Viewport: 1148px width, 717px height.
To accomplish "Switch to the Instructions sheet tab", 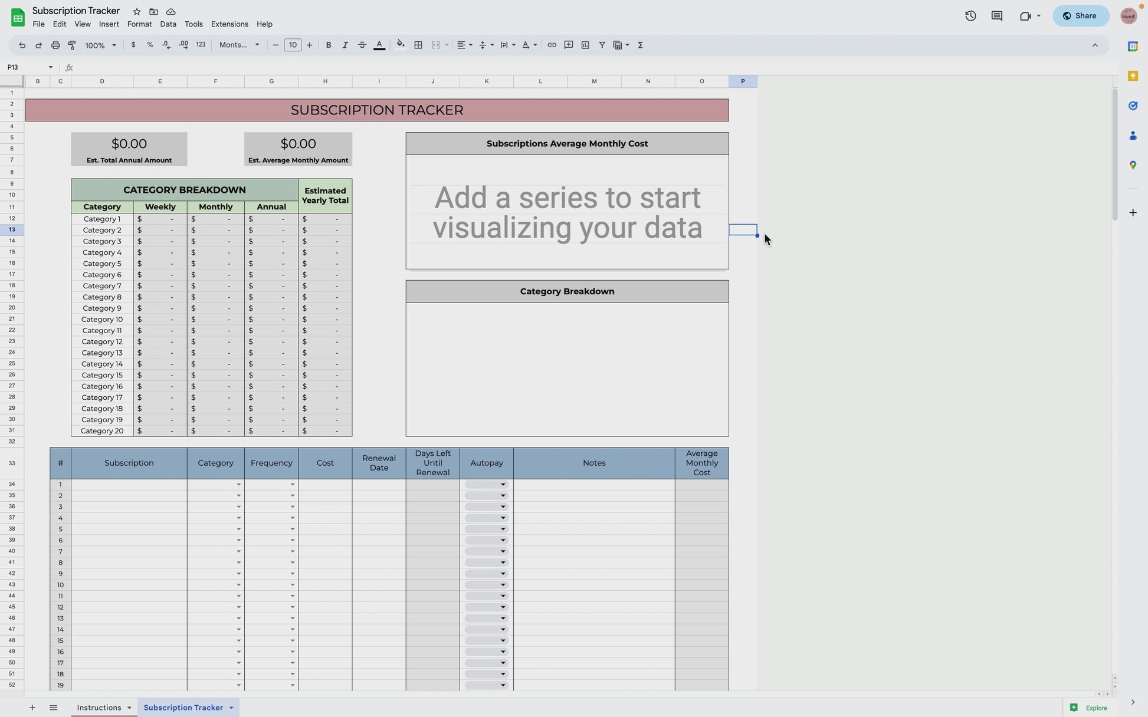I will [x=99, y=708].
